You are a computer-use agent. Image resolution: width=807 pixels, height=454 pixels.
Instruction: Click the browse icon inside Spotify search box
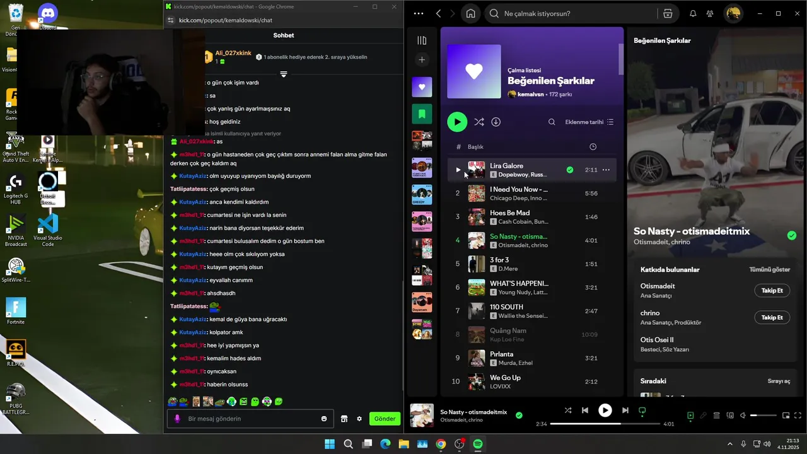pyautogui.click(x=668, y=13)
